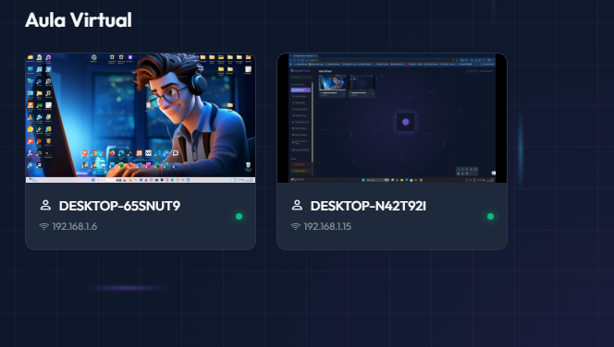Select the DESKTOP-N42T92I computer name

coord(368,206)
